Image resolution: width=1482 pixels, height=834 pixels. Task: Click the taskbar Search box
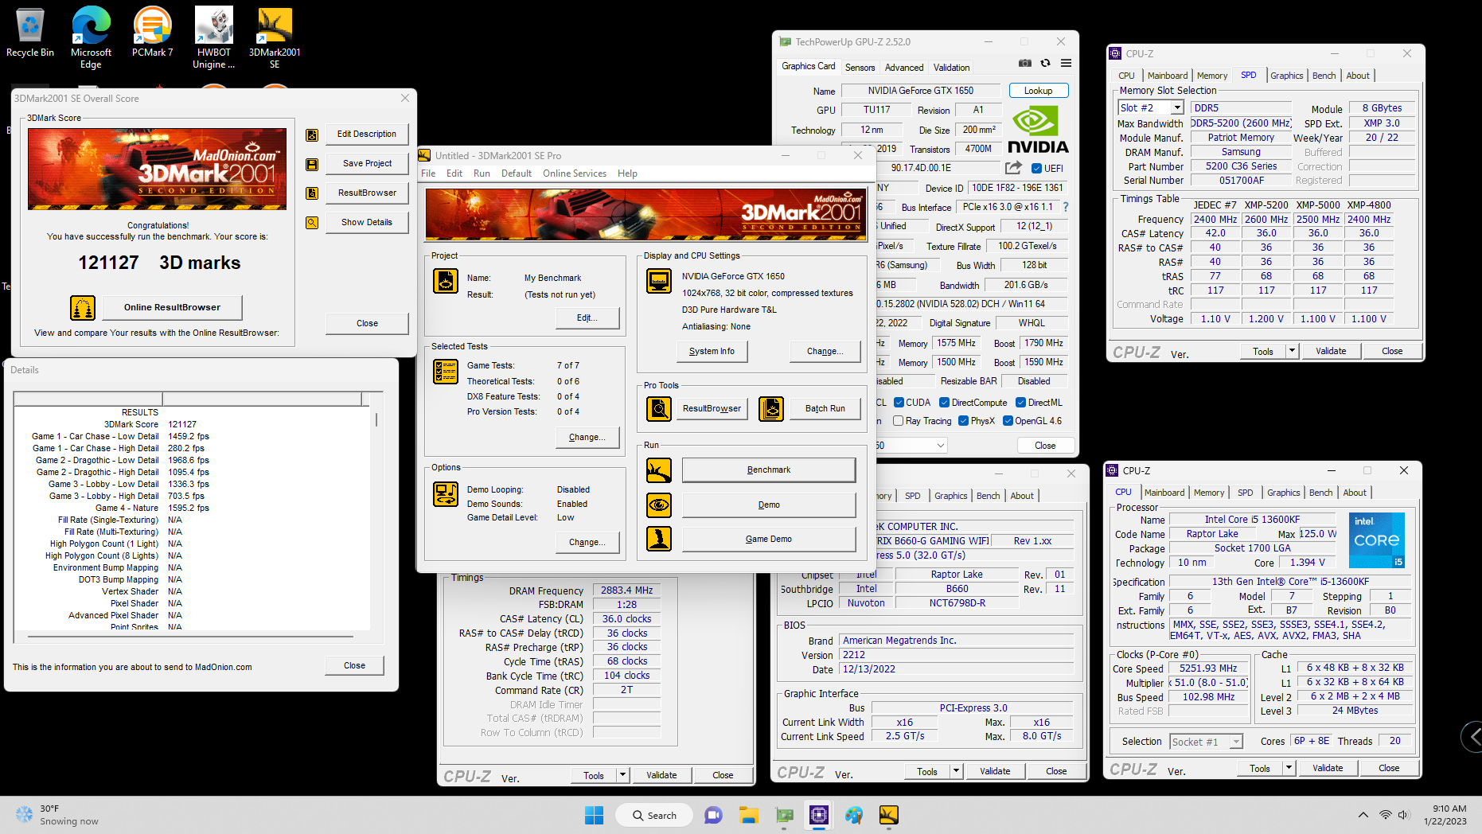654,815
